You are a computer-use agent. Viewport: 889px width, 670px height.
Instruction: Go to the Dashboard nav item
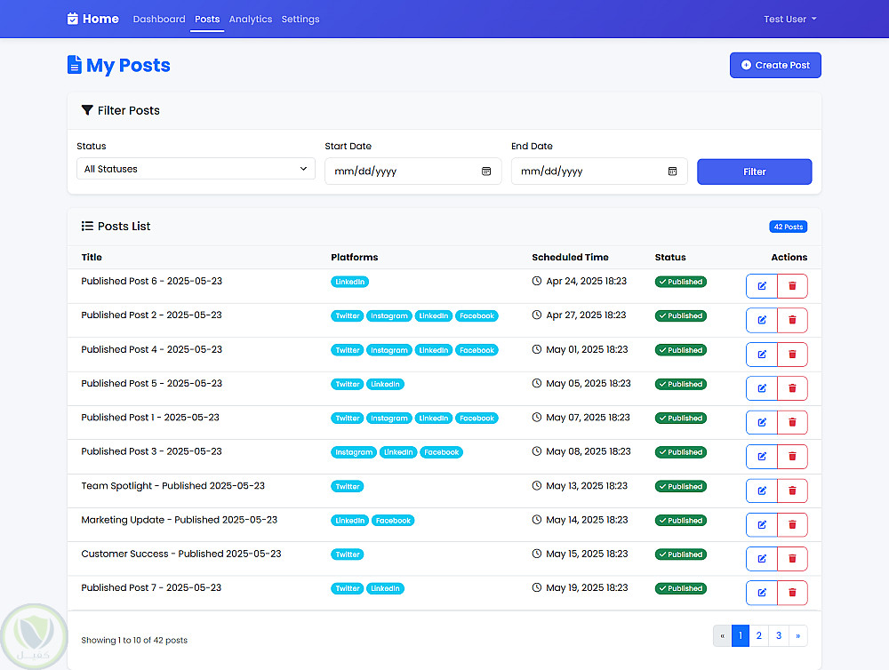pyautogui.click(x=159, y=19)
